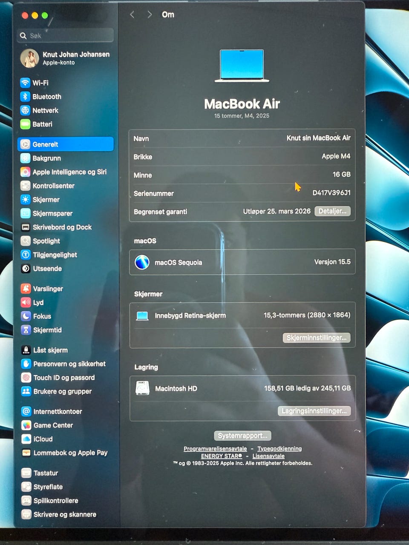Open Personvern og sikkerhet hand icon
This screenshot has height=545, width=409.
coord(26,364)
